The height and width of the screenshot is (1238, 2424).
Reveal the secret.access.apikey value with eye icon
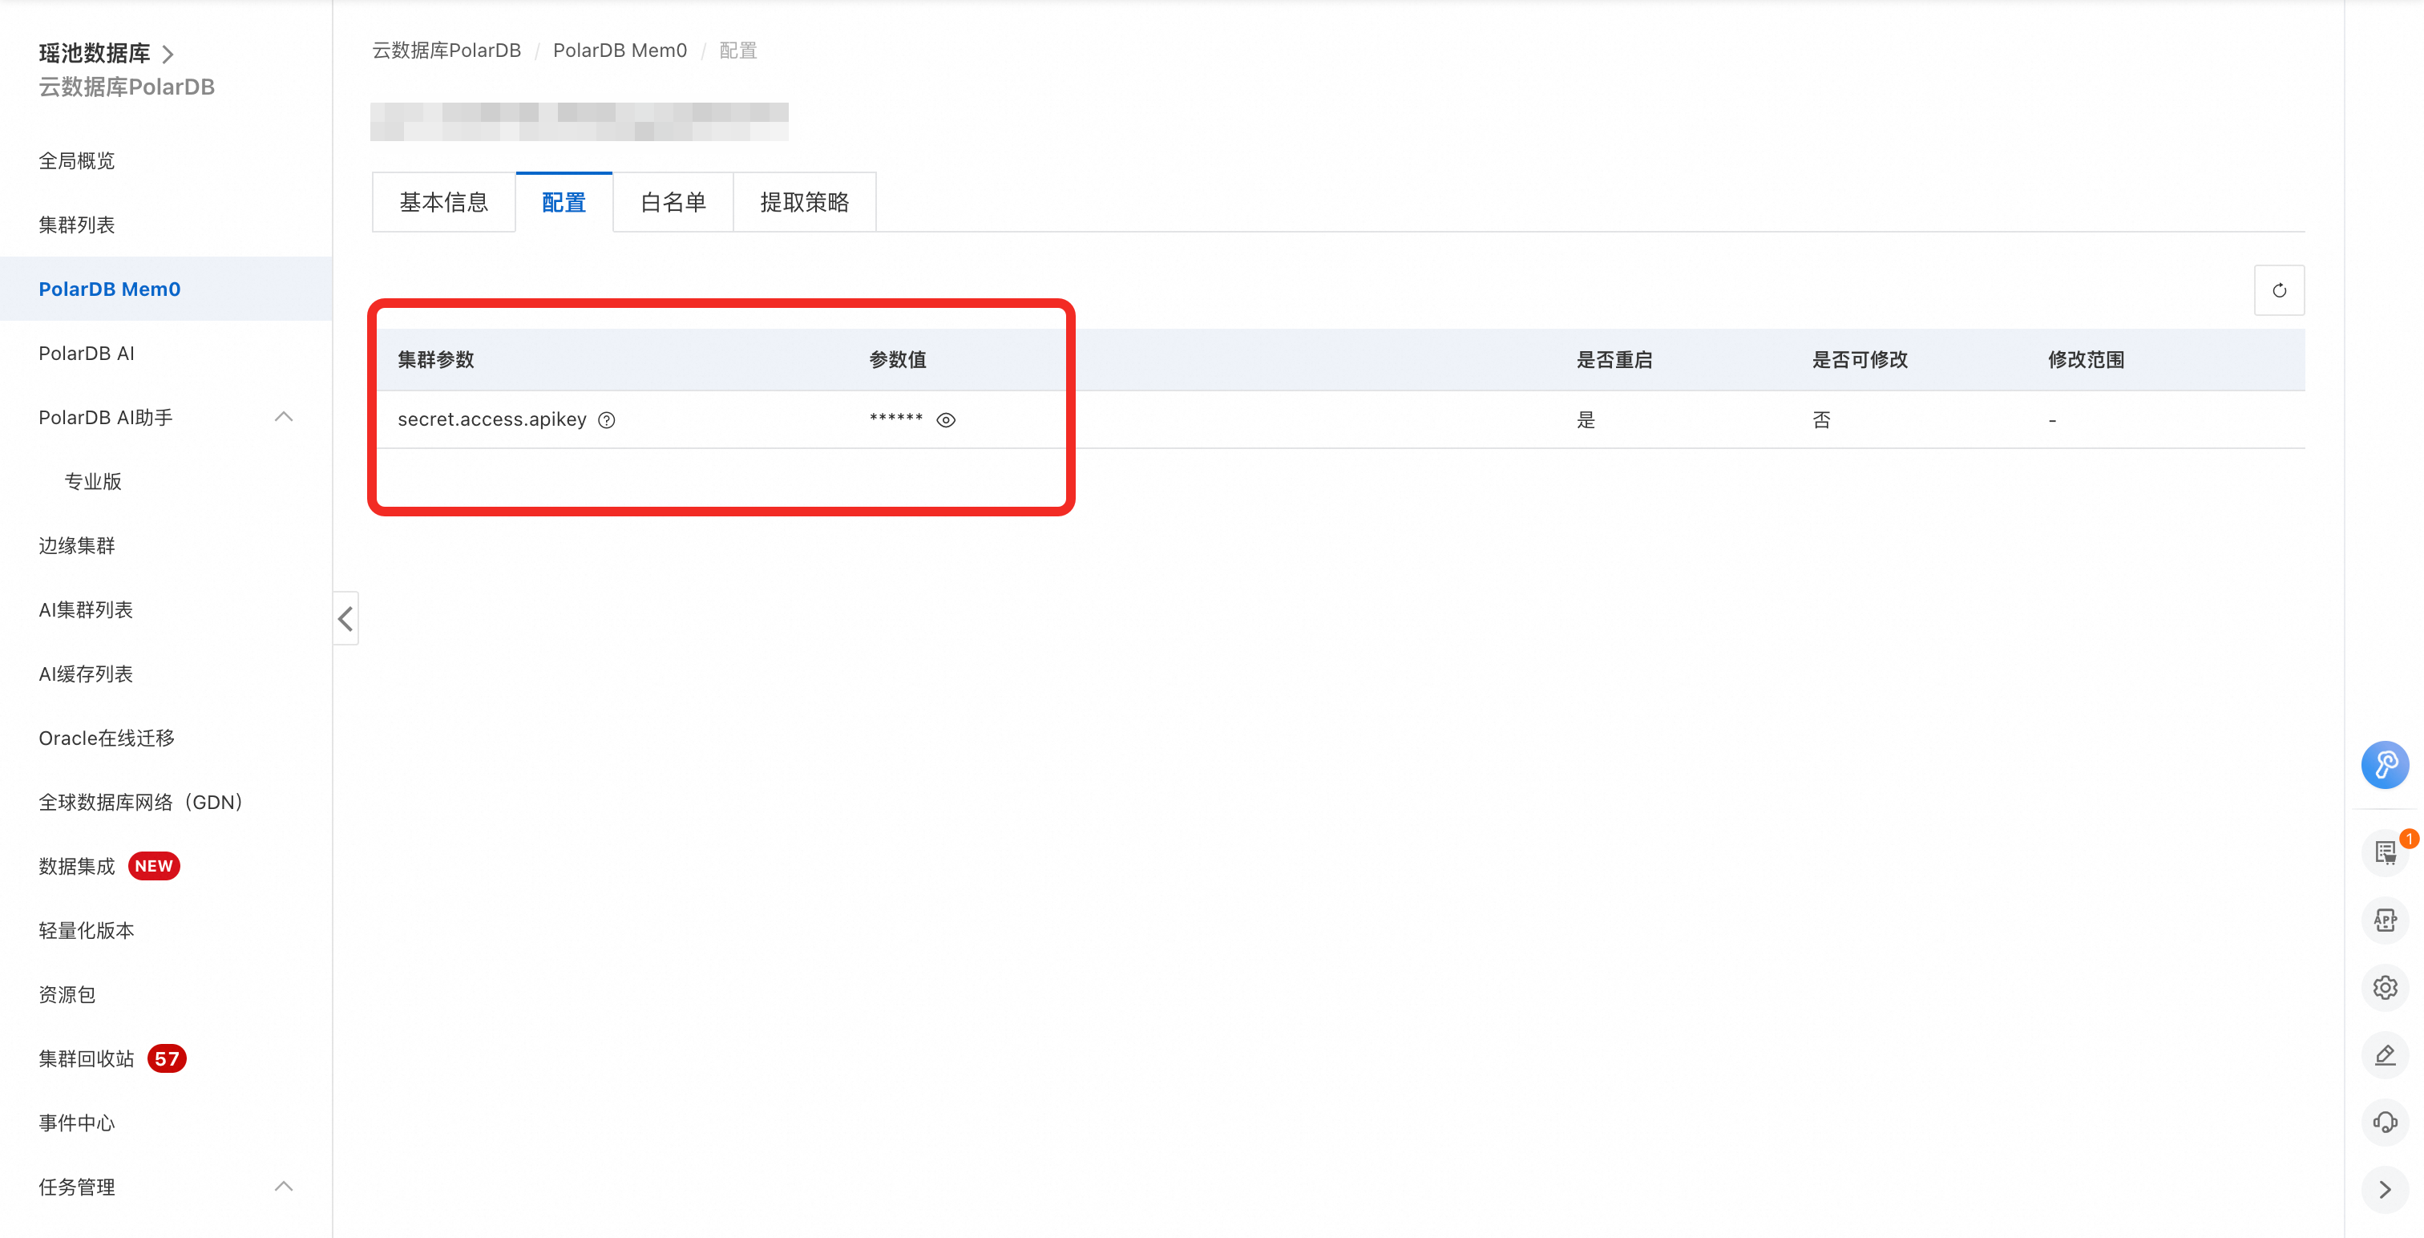(946, 420)
